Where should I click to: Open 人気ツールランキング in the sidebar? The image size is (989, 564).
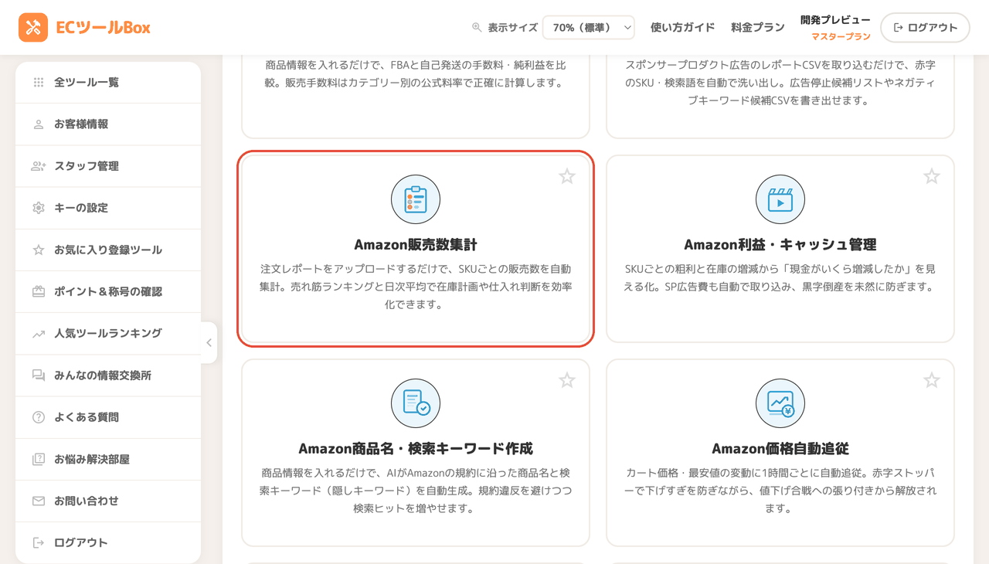pos(108,333)
